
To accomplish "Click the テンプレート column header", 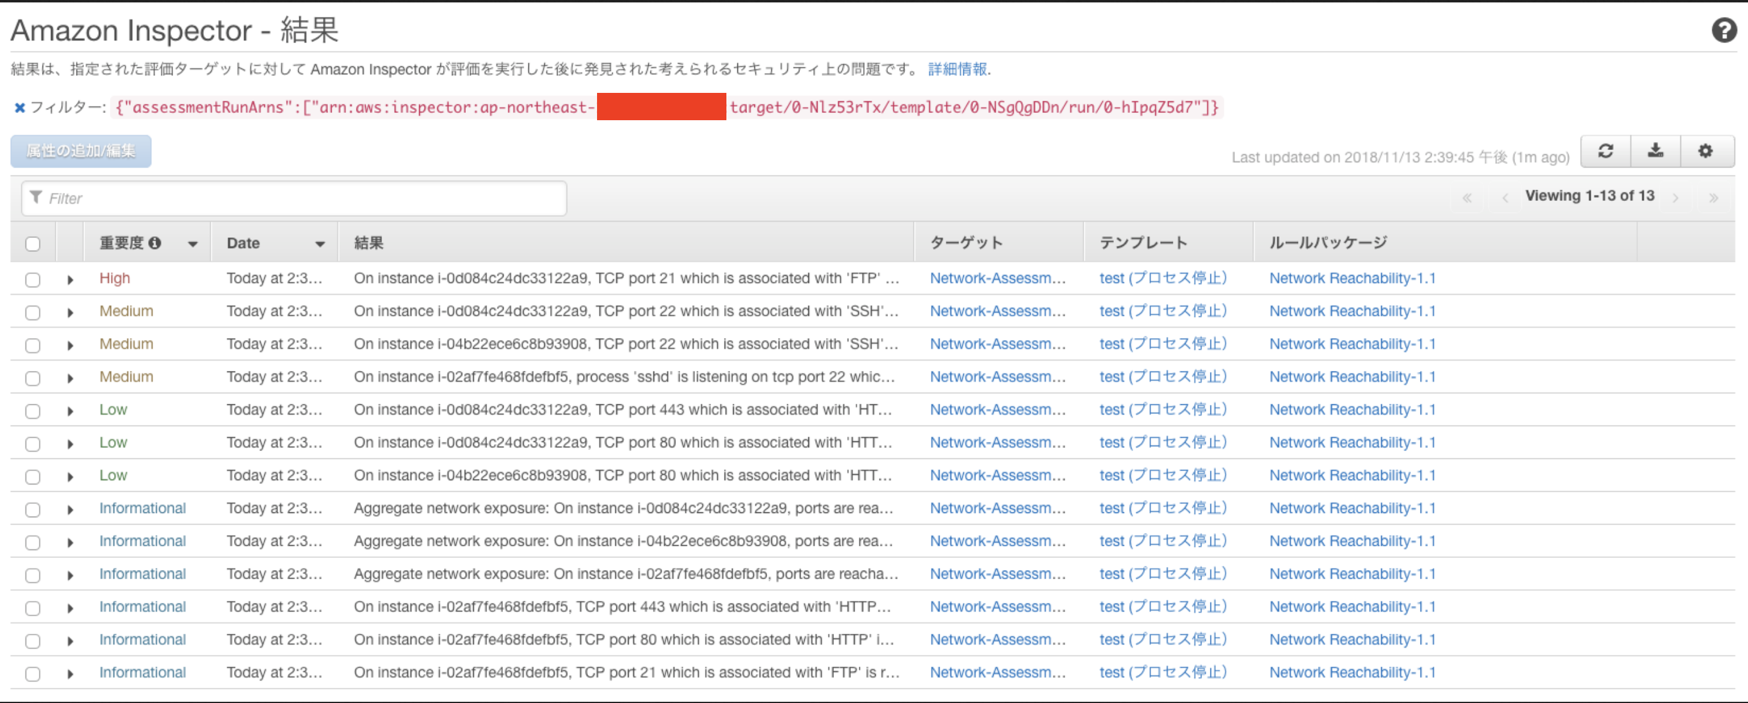I will tap(1144, 243).
